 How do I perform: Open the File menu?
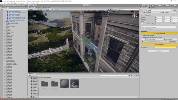(1, 3)
